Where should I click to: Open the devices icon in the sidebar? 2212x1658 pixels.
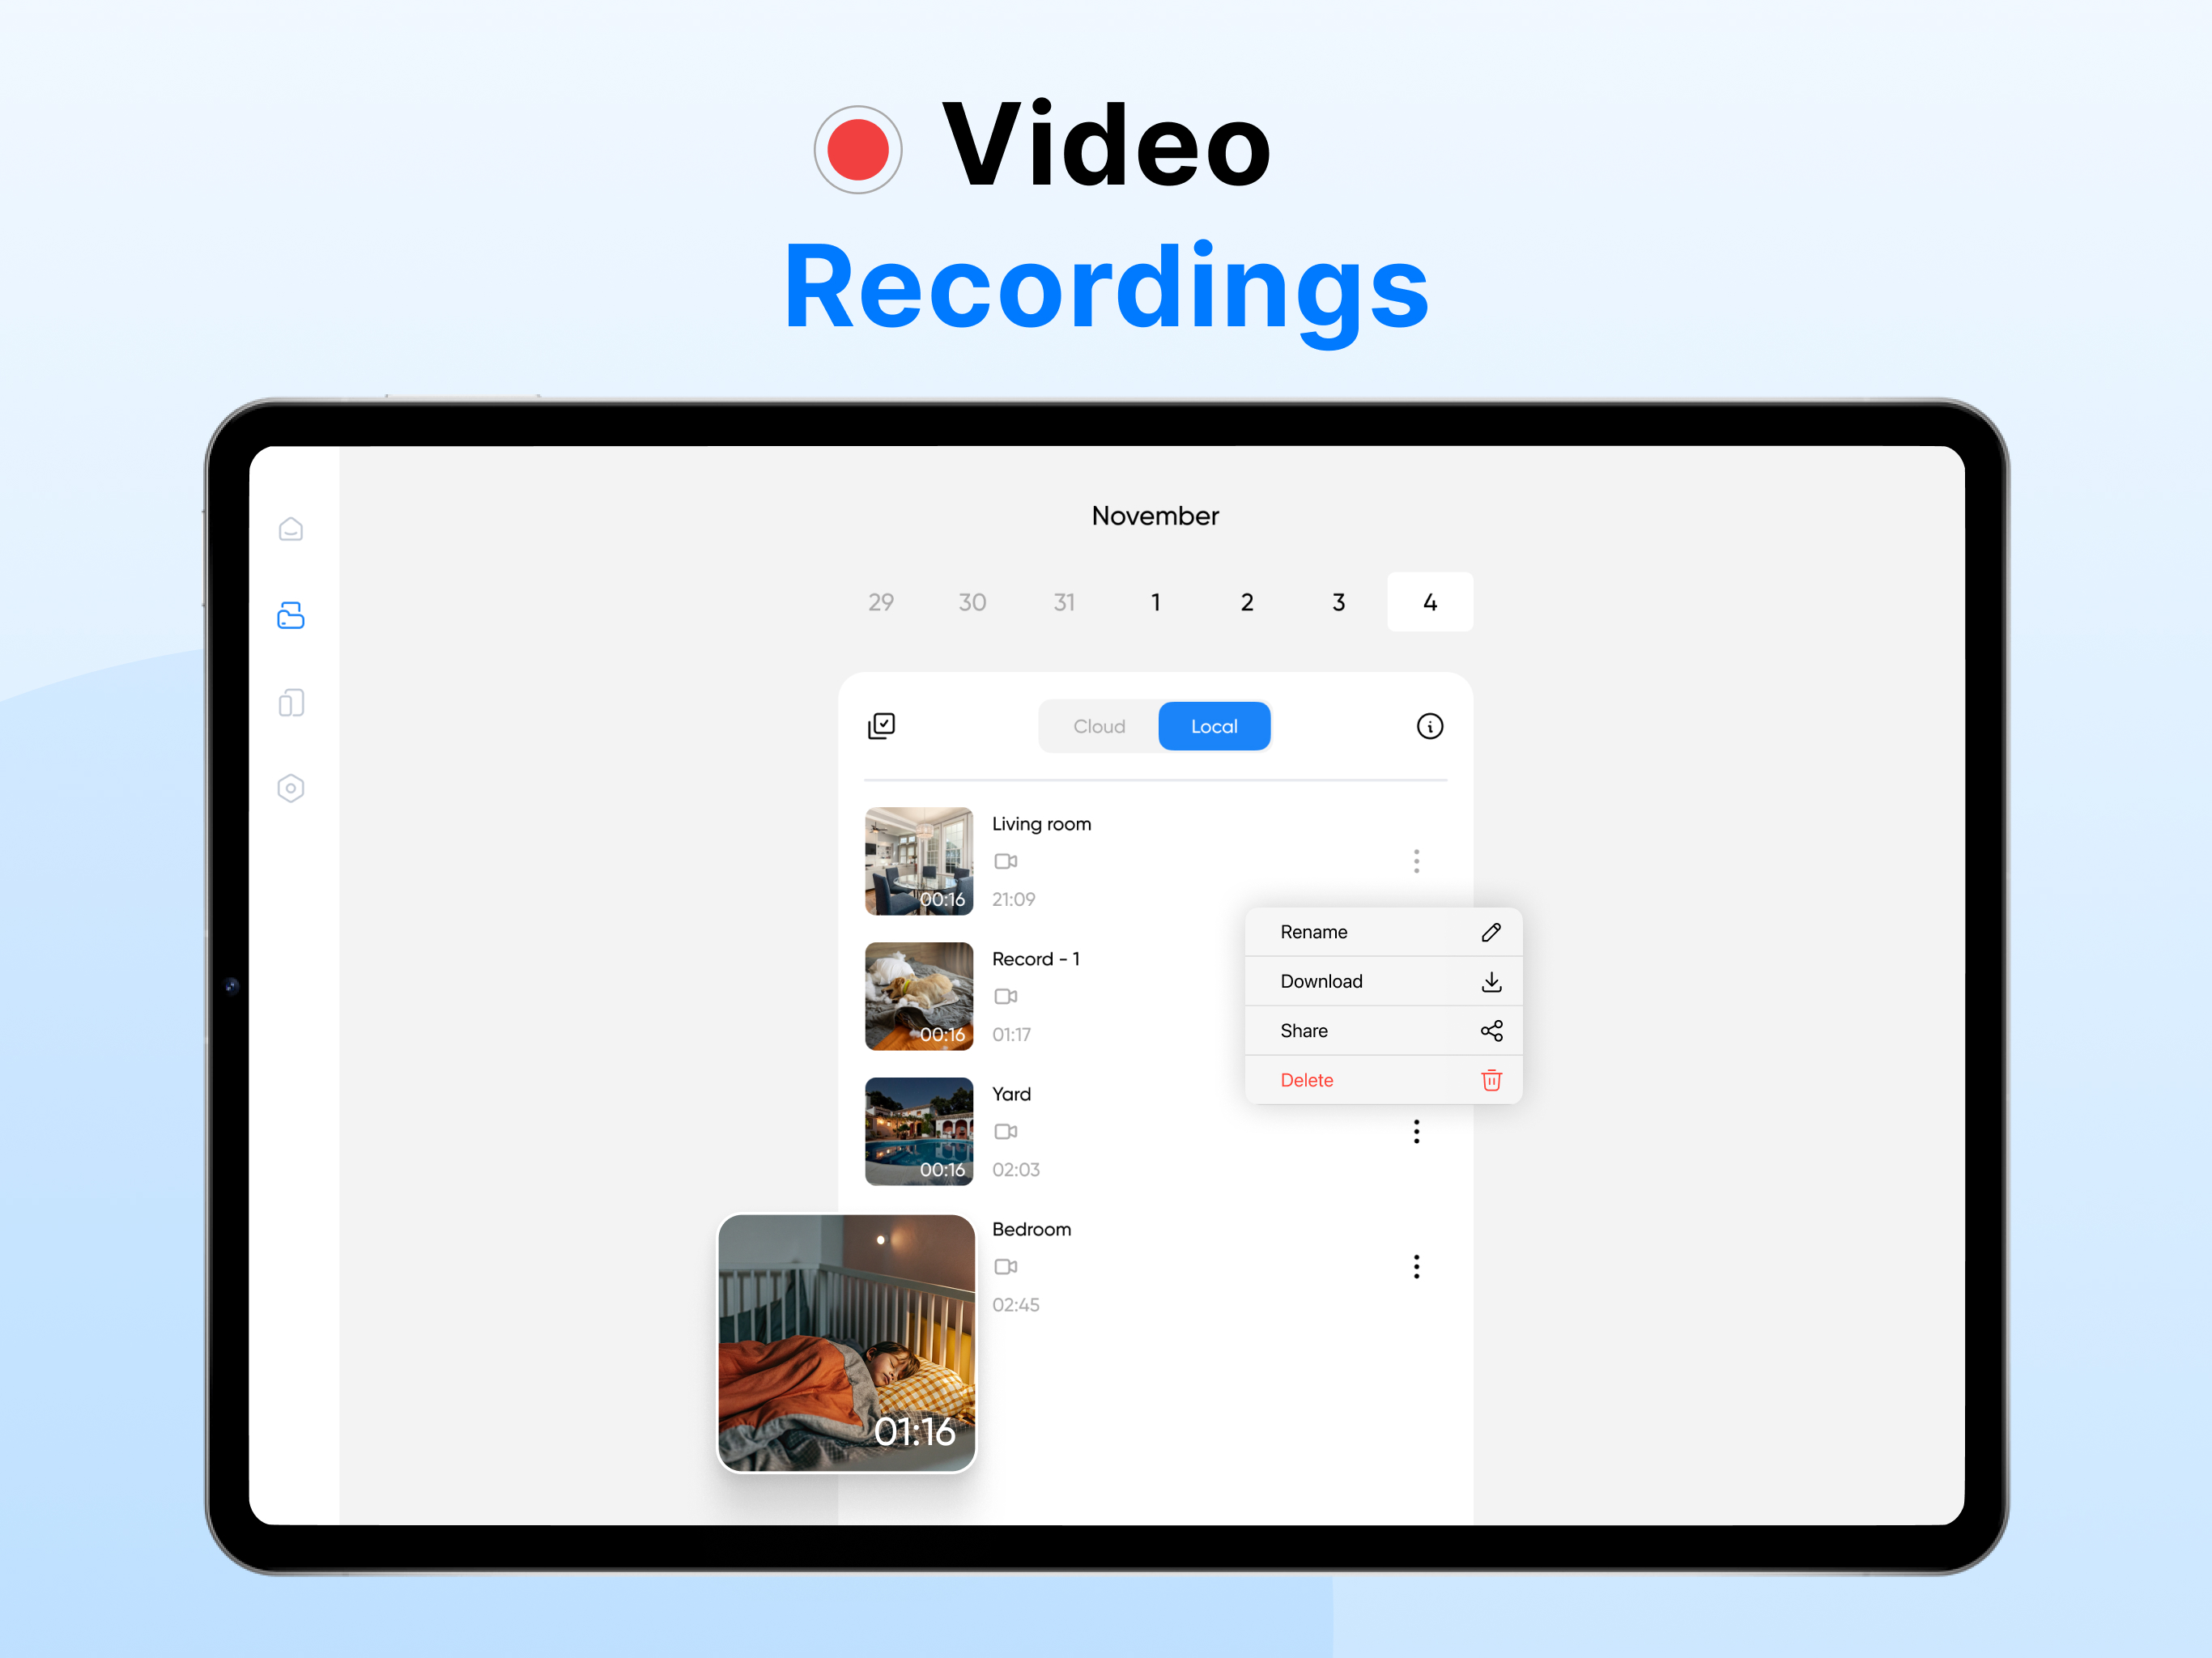tap(291, 703)
